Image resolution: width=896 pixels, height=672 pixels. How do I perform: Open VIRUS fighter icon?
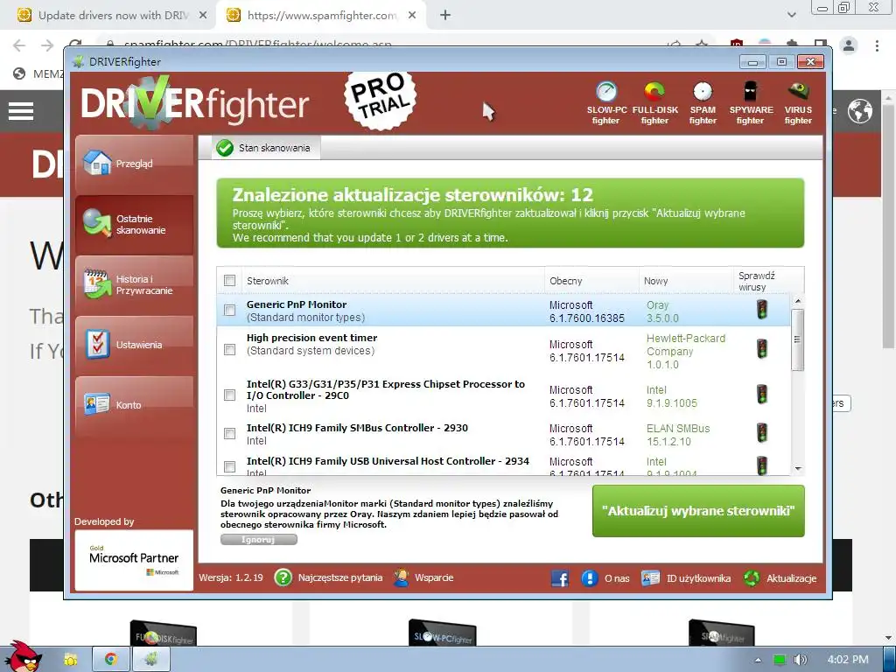point(798,92)
